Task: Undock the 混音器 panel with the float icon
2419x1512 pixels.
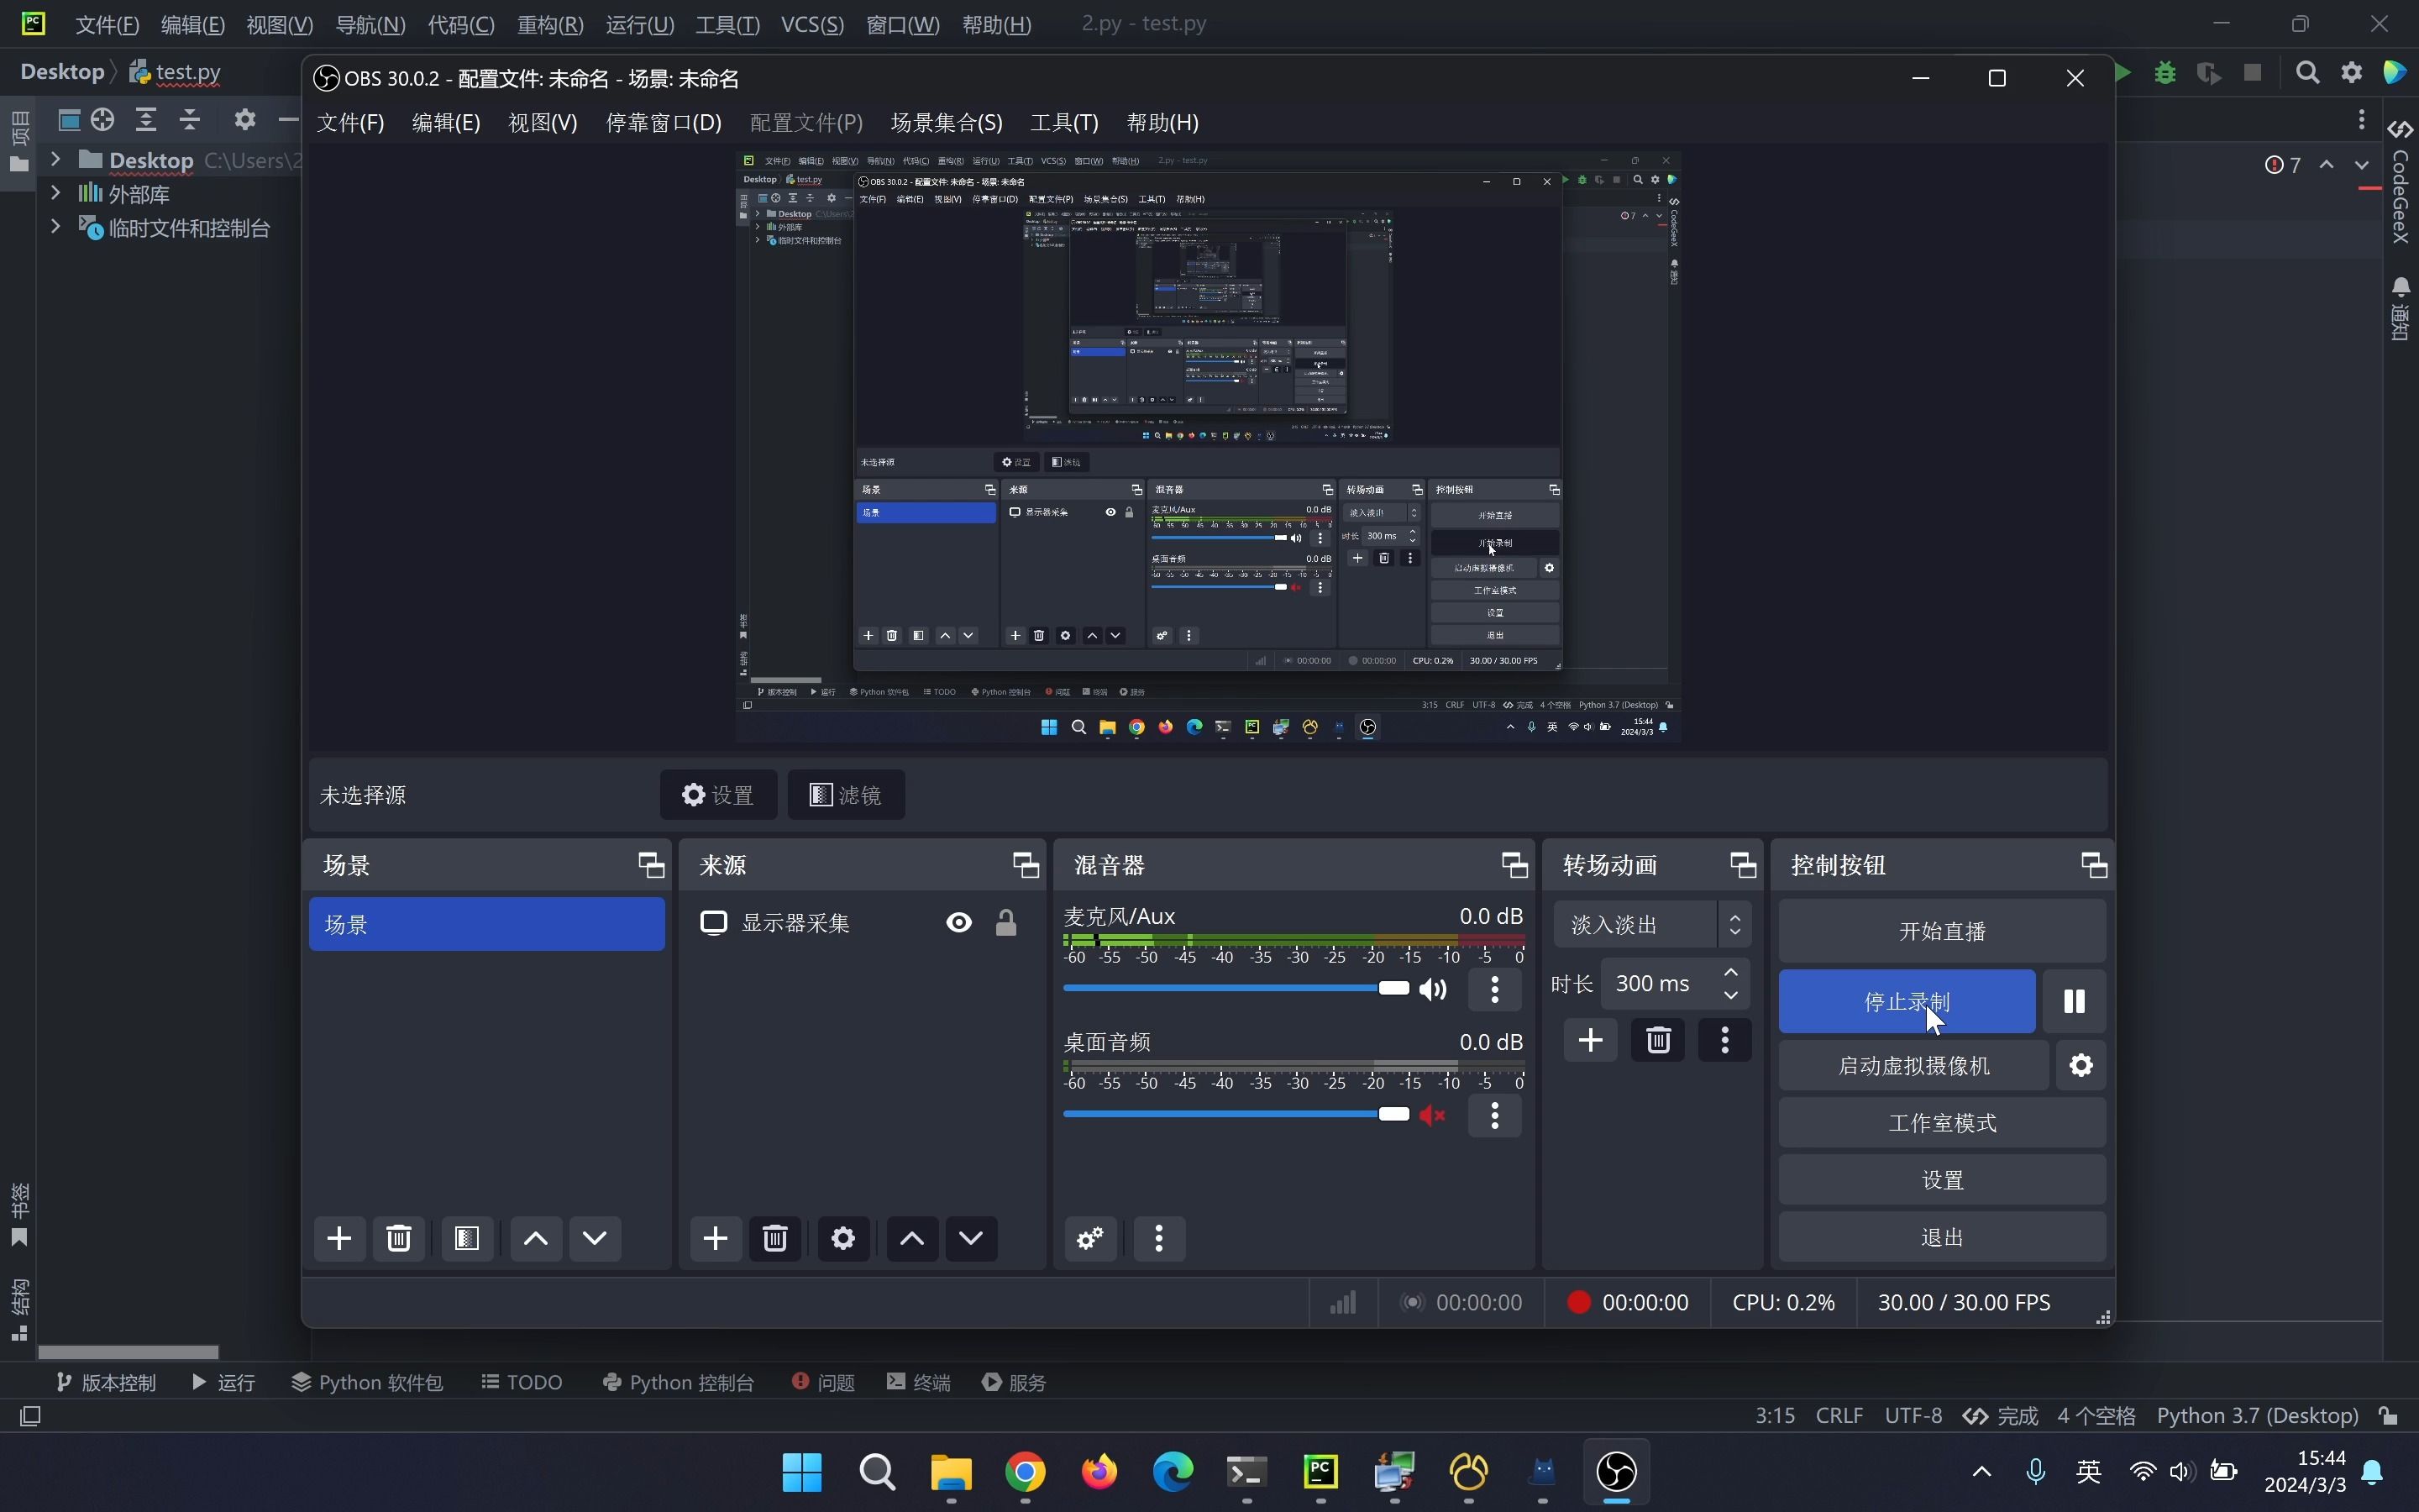Action: [x=1514, y=865]
